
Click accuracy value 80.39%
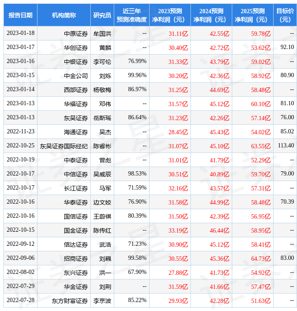(x=137, y=216)
